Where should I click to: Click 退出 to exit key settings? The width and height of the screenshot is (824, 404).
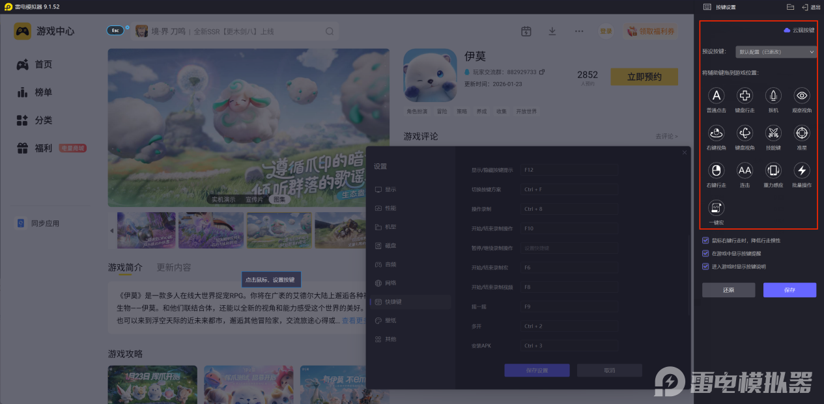click(x=811, y=7)
